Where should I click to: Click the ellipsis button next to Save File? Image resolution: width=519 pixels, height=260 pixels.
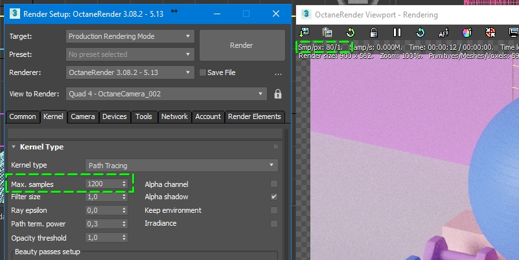278,73
